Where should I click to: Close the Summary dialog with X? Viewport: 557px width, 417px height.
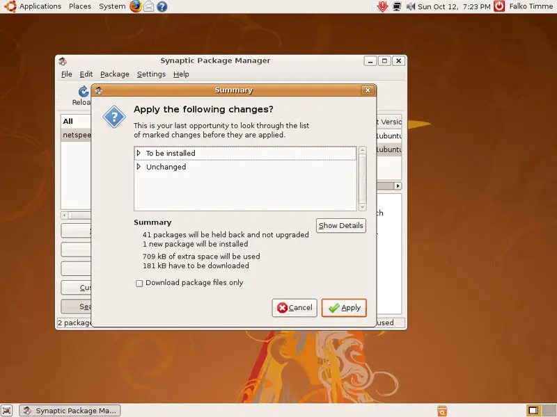coord(368,90)
